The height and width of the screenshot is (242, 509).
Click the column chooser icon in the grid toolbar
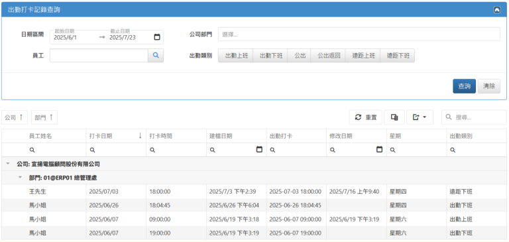(394, 117)
